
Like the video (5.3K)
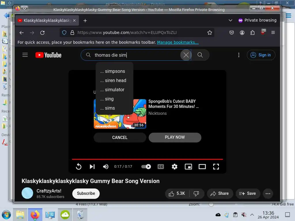pyautogui.click(x=177, y=194)
